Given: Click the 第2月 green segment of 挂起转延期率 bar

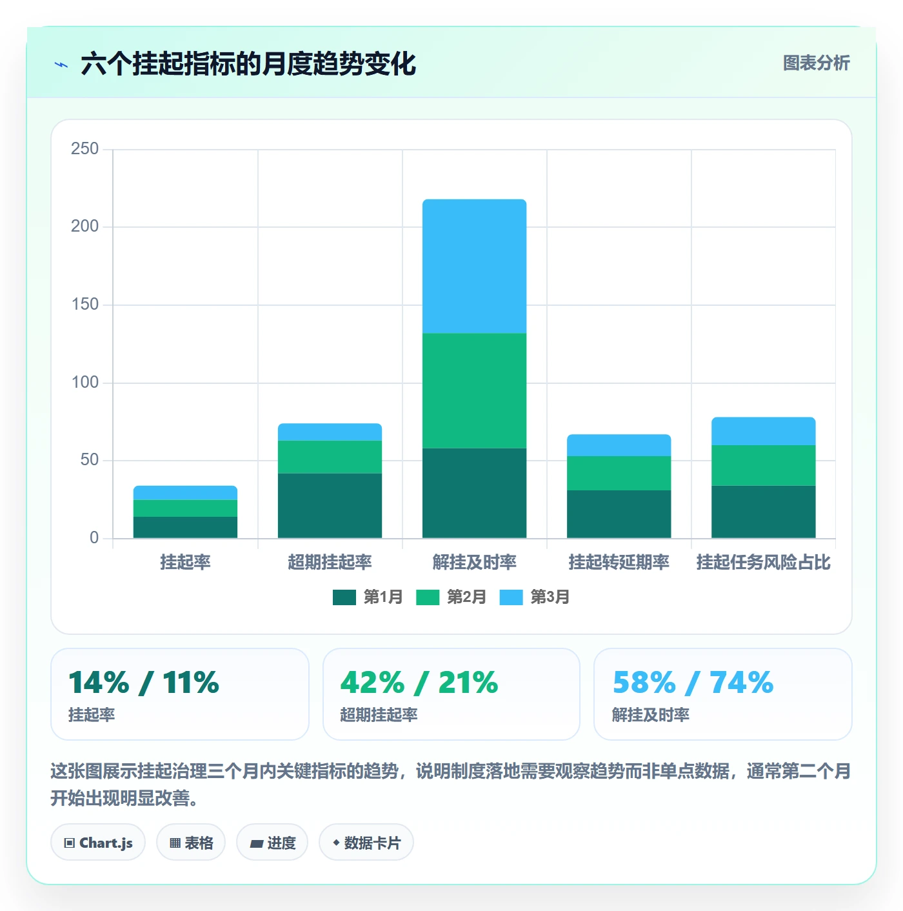Looking at the screenshot, I should coord(619,474).
